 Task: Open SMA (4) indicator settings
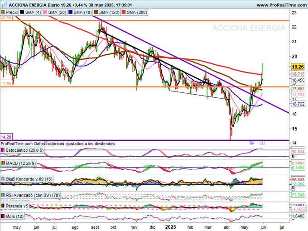(33, 12)
